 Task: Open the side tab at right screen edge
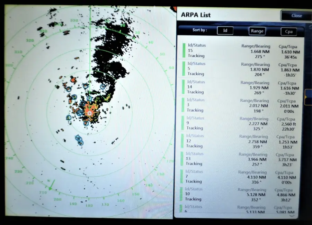pyautogui.click(x=308, y=97)
